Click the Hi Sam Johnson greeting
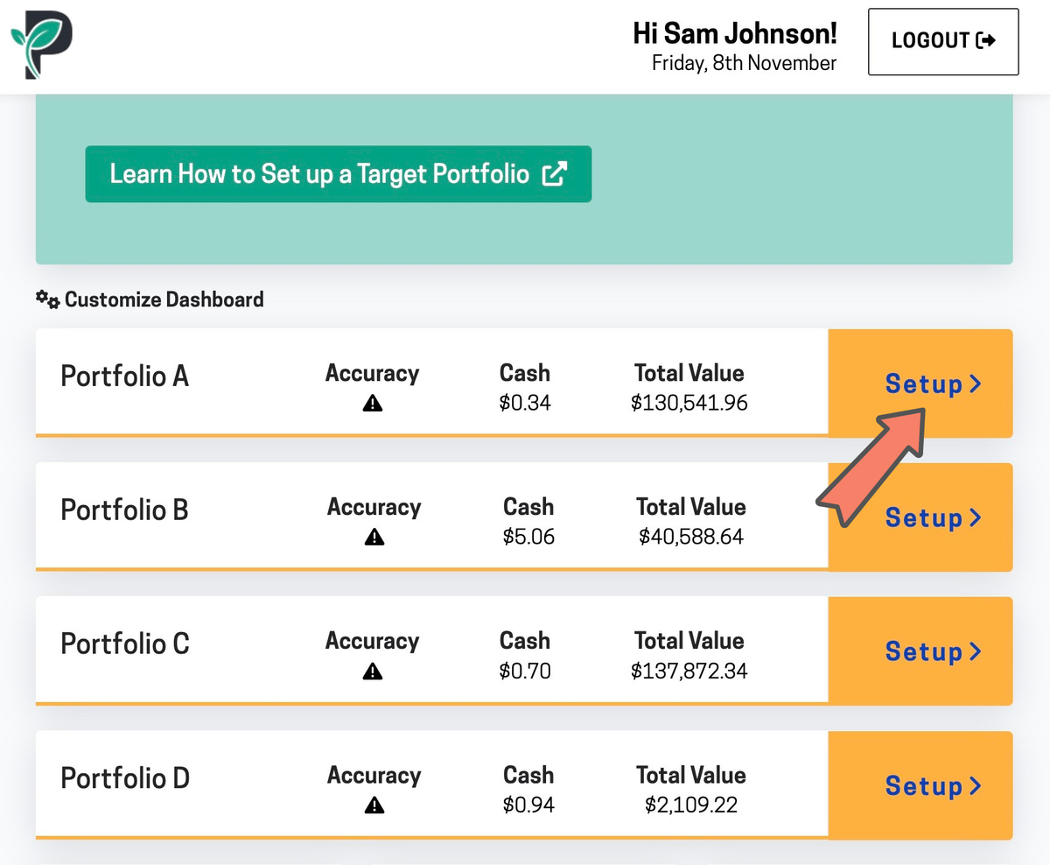 pos(734,34)
